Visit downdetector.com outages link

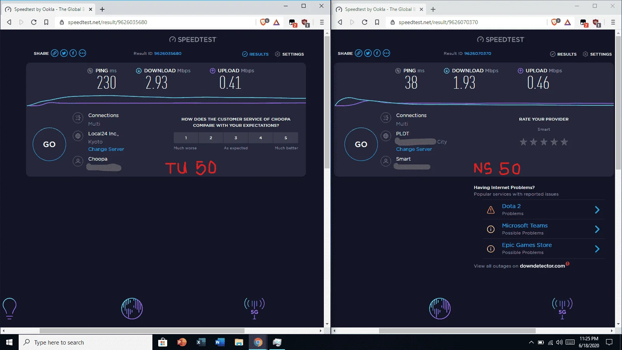pos(542,266)
